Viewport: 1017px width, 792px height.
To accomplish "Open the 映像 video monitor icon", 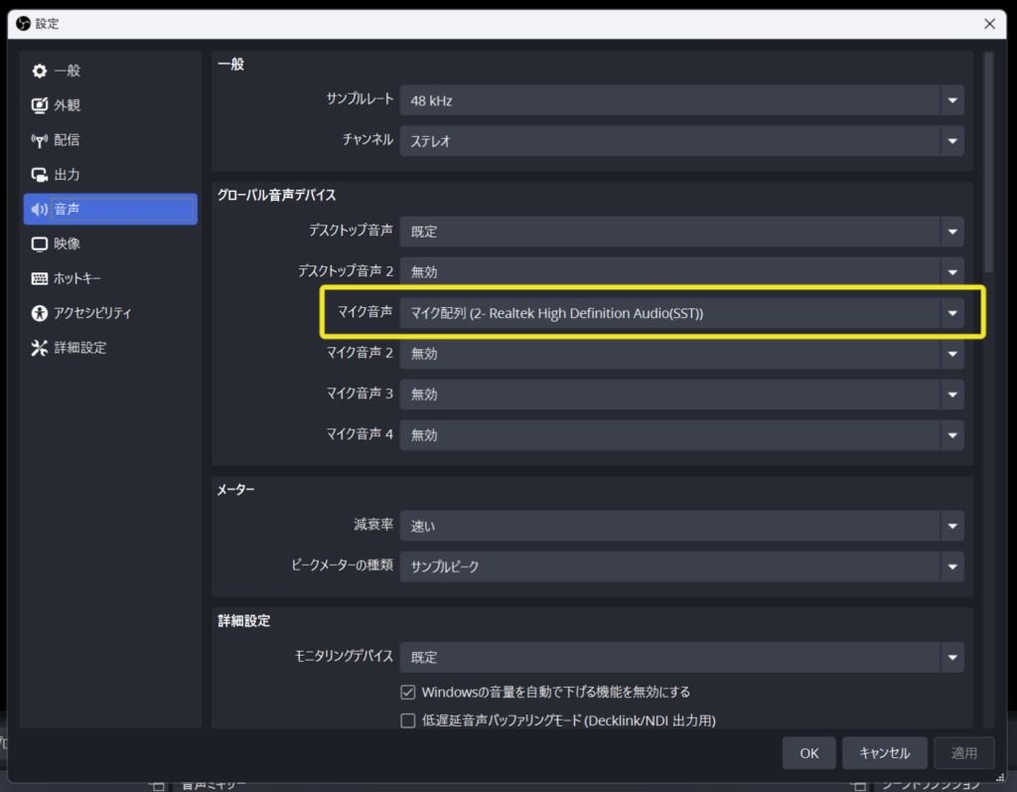I will click(40, 244).
